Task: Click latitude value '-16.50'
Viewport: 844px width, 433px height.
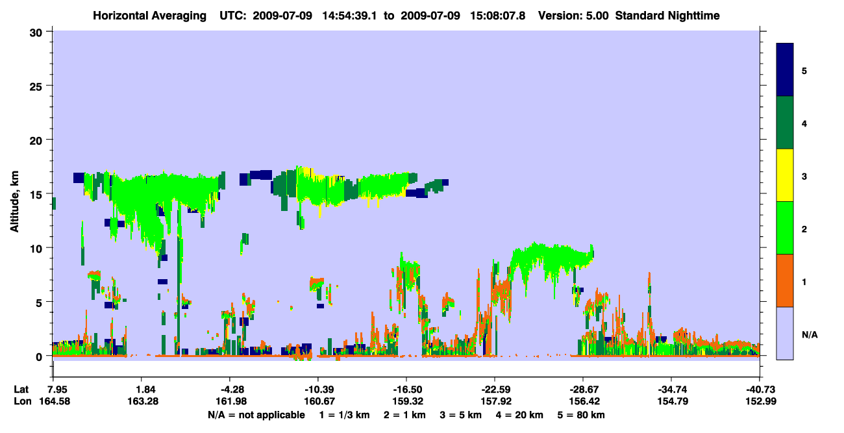Action: 406,390
